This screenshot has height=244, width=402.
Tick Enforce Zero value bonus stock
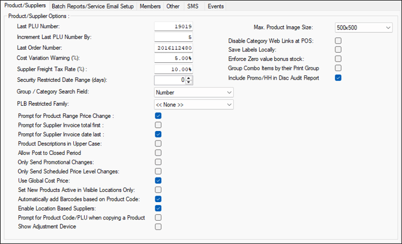click(x=338, y=59)
